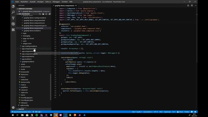
Task: Open app.module.ts file
Action: pos(27,59)
